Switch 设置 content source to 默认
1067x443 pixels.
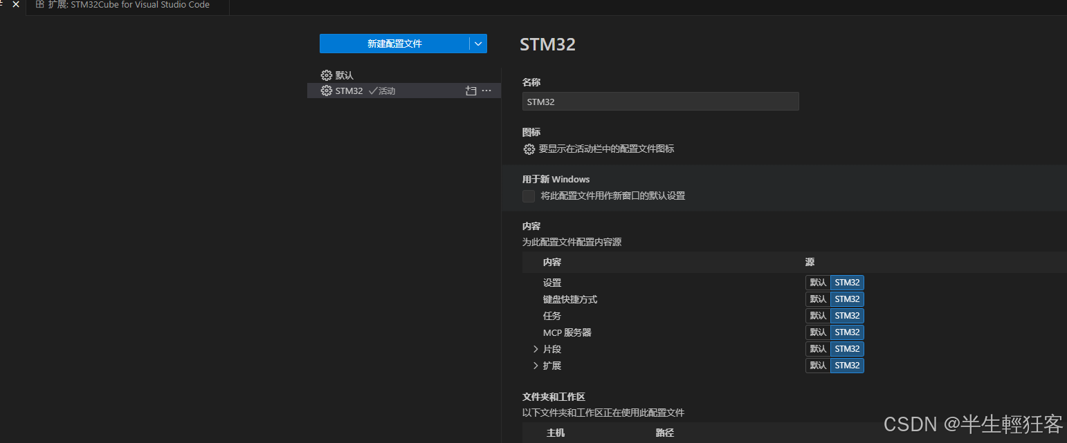coord(817,282)
